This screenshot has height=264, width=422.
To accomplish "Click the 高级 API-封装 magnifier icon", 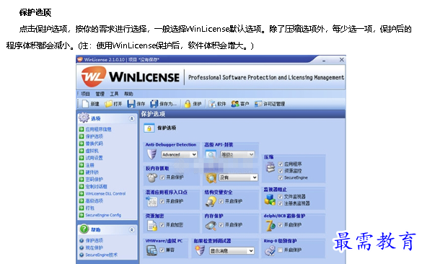I will 211,154.
